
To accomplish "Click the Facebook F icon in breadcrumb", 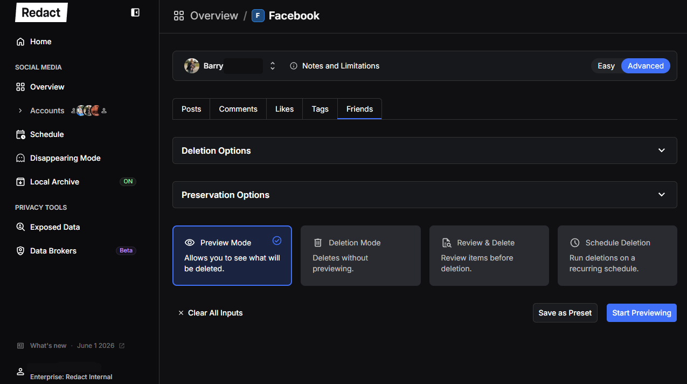I will [258, 16].
